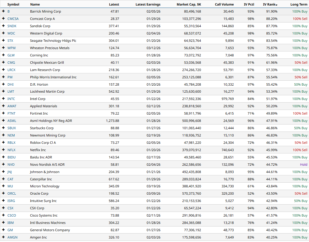Open the SNDK symbol link

[x=12, y=26]
